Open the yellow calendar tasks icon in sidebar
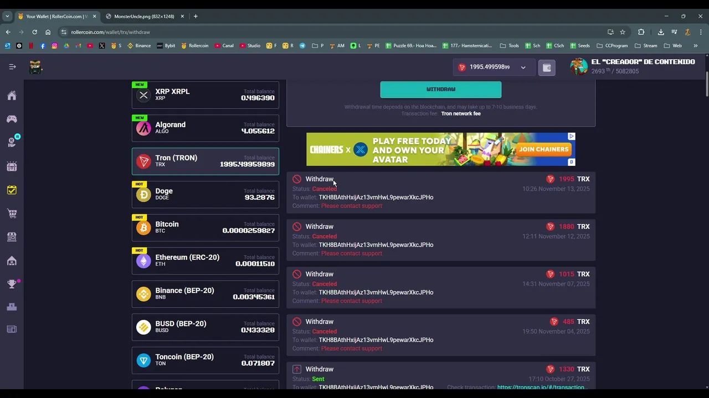Image resolution: width=709 pixels, height=398 pixels. click(12, 190)
